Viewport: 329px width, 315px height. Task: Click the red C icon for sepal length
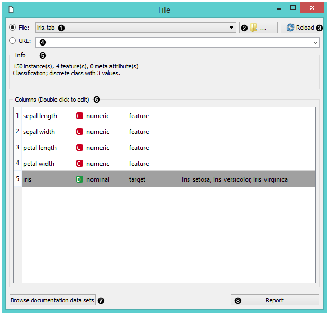(x=79, y=116)
